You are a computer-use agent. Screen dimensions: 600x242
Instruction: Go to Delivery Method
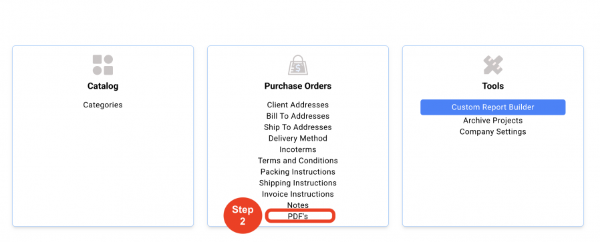click(x=298, y=138)
